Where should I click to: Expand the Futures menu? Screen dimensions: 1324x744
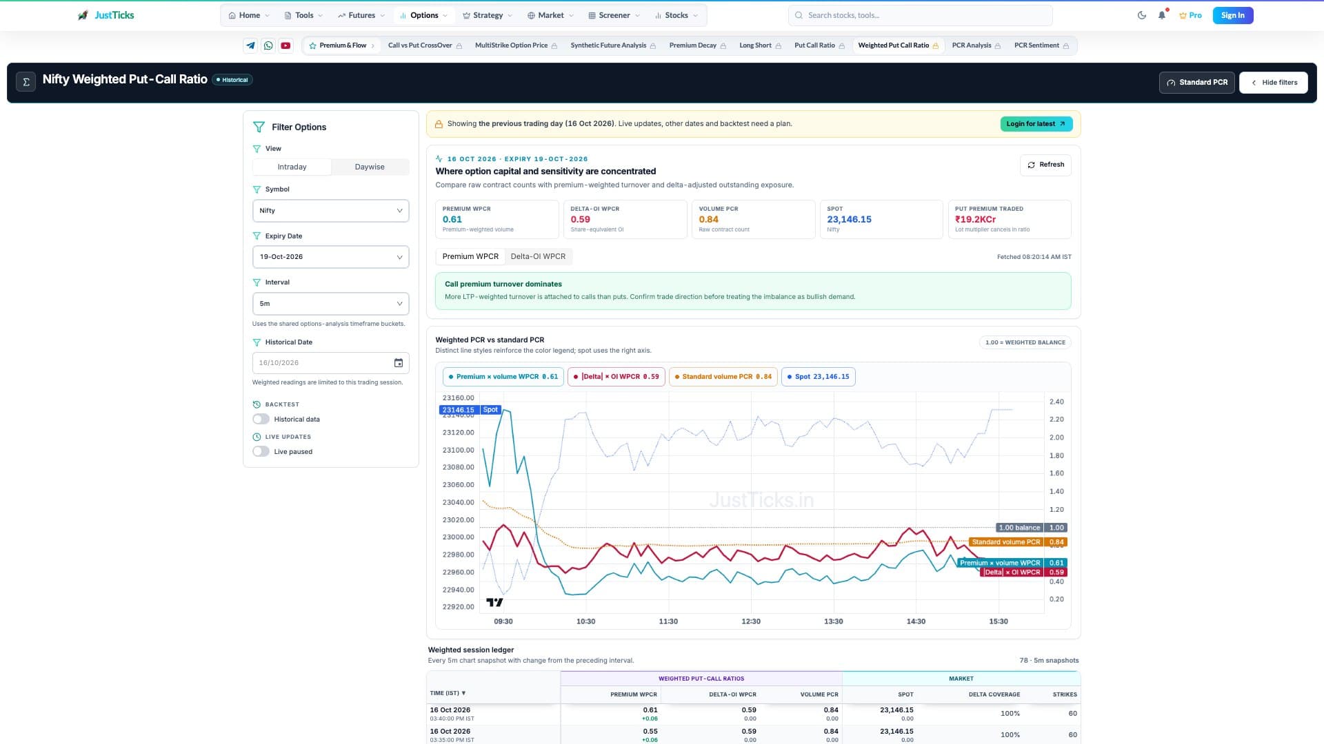point(361,15)
